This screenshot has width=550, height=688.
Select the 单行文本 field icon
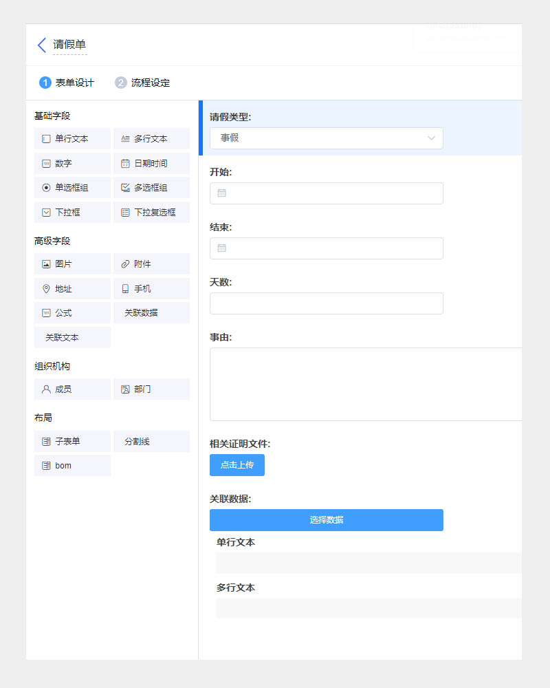tap(46, 139)
